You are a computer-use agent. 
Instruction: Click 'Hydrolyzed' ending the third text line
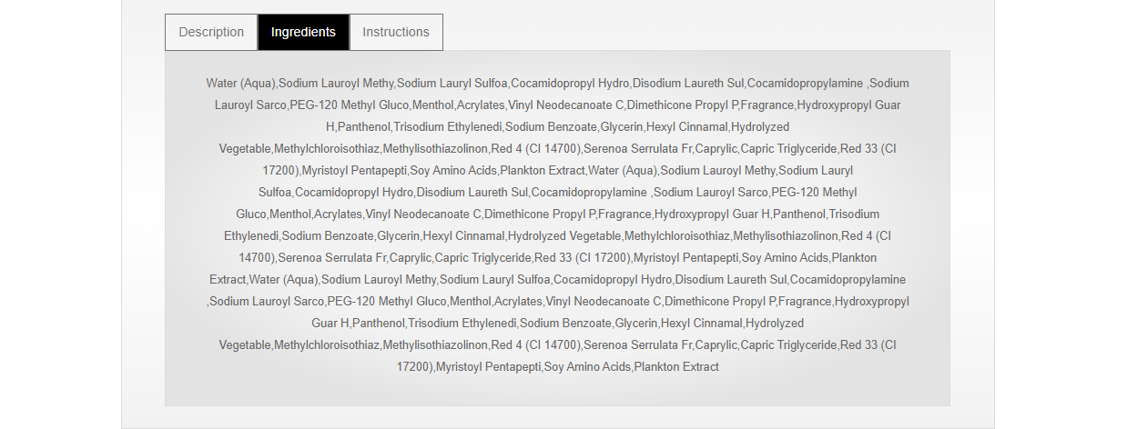coord(760,127)
